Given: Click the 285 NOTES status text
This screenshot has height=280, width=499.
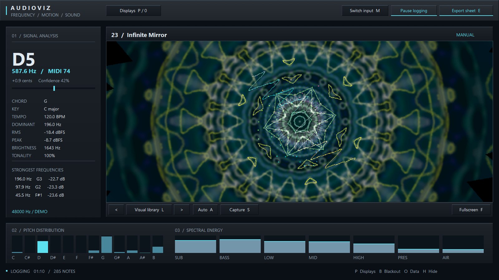Looking at the screenshot, I should click(64, 271).
